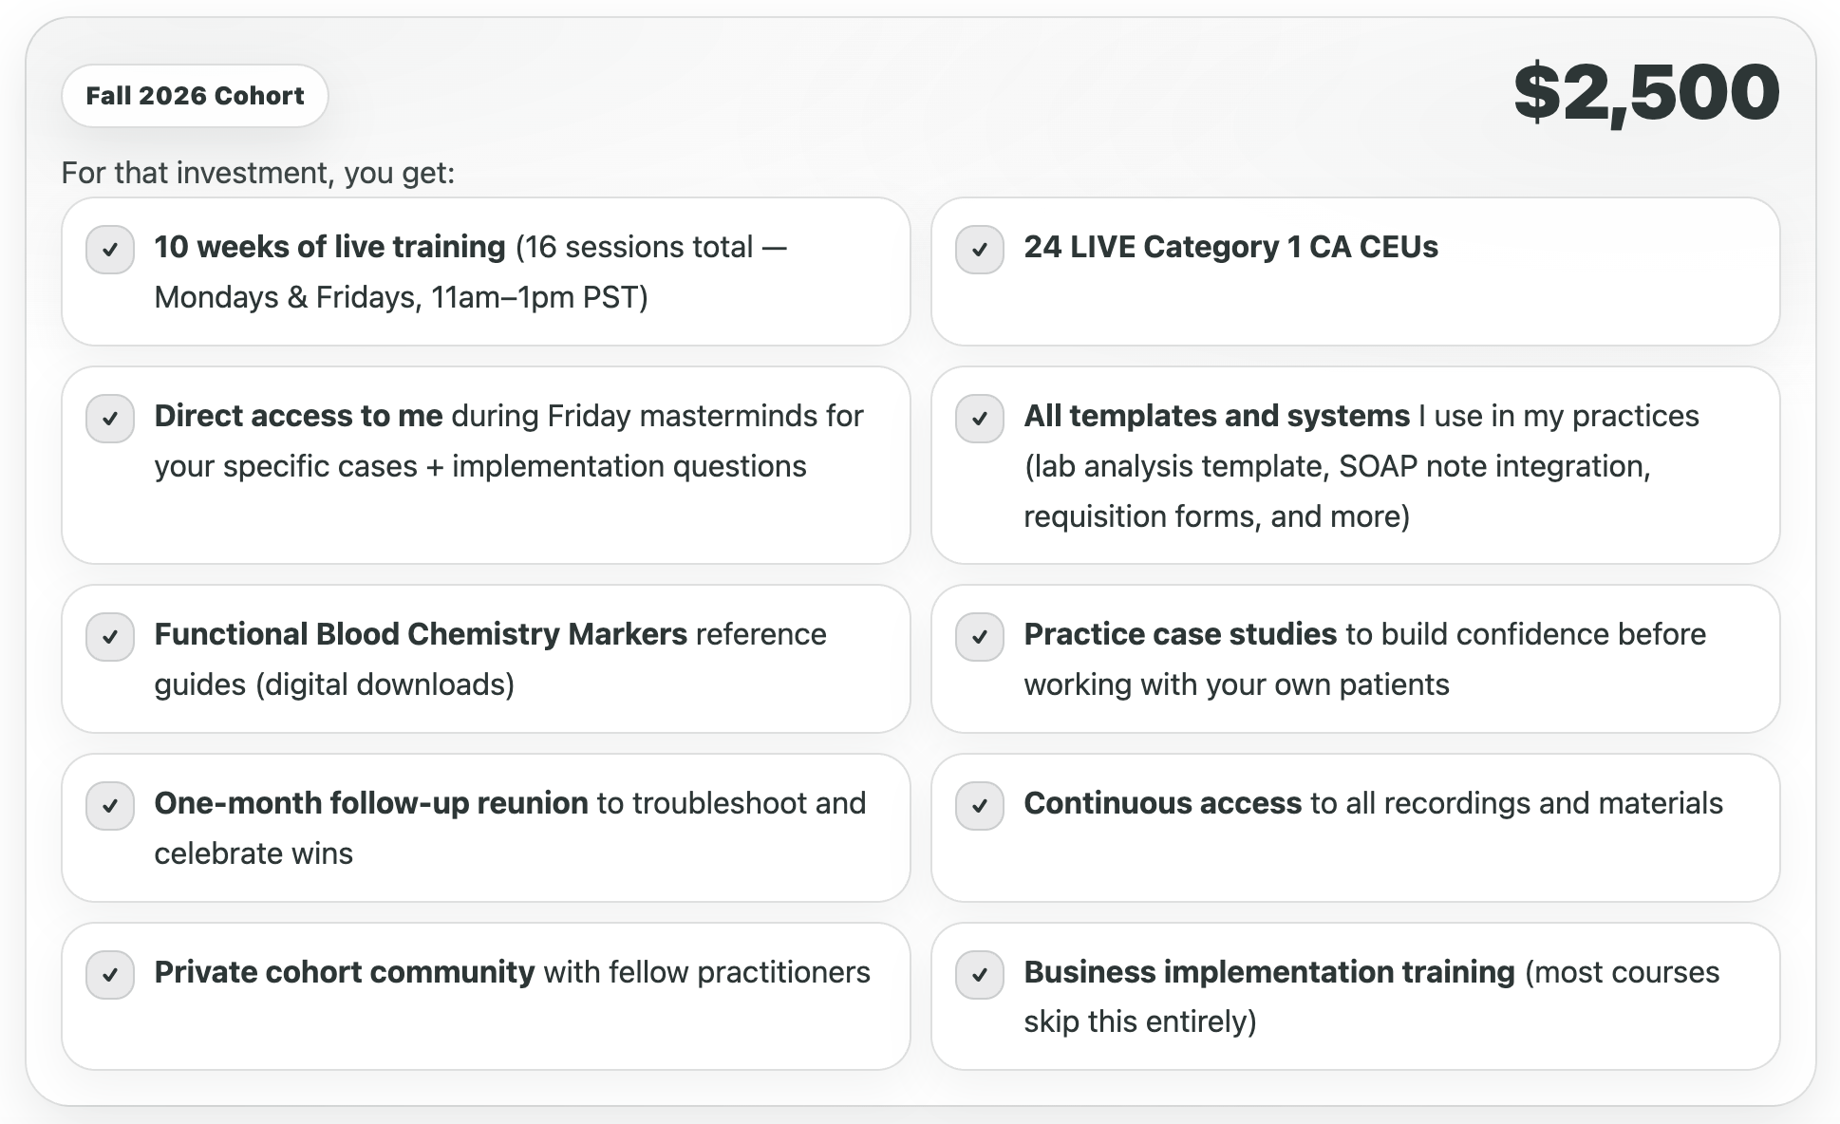1840x1124 pixels.
Task: Click 'All templates and systems' bold text
Action: point(1216,416)
